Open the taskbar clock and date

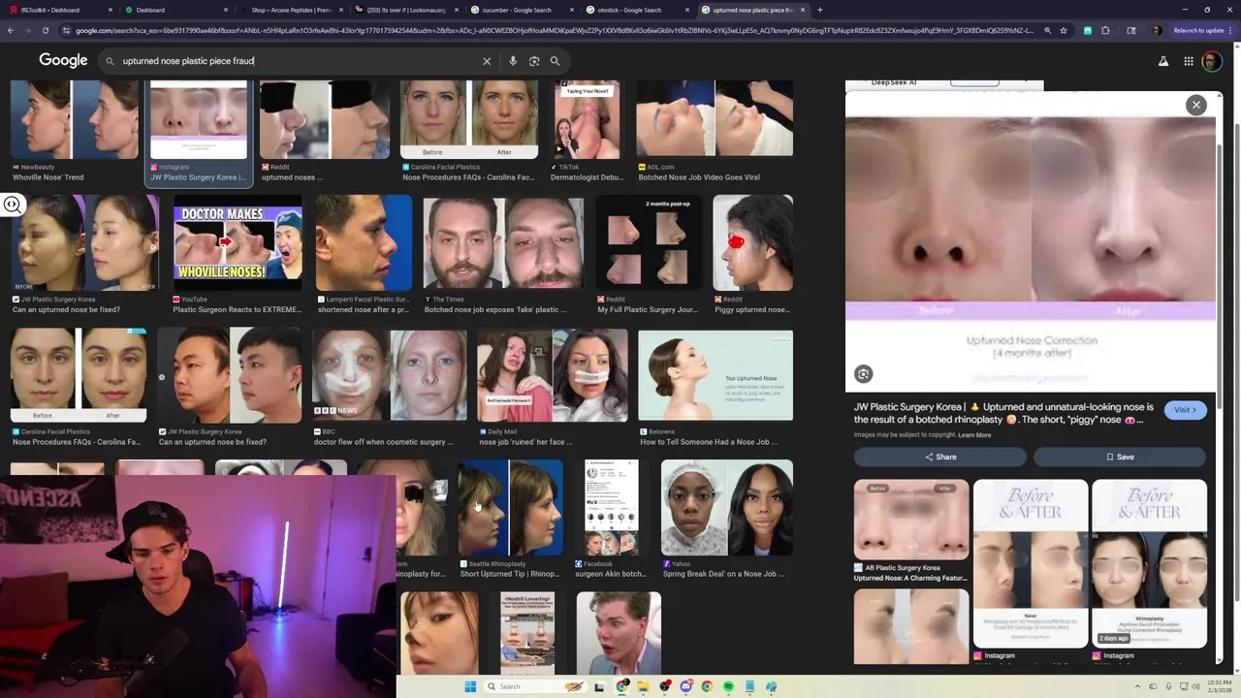(x=1220, y=686)
